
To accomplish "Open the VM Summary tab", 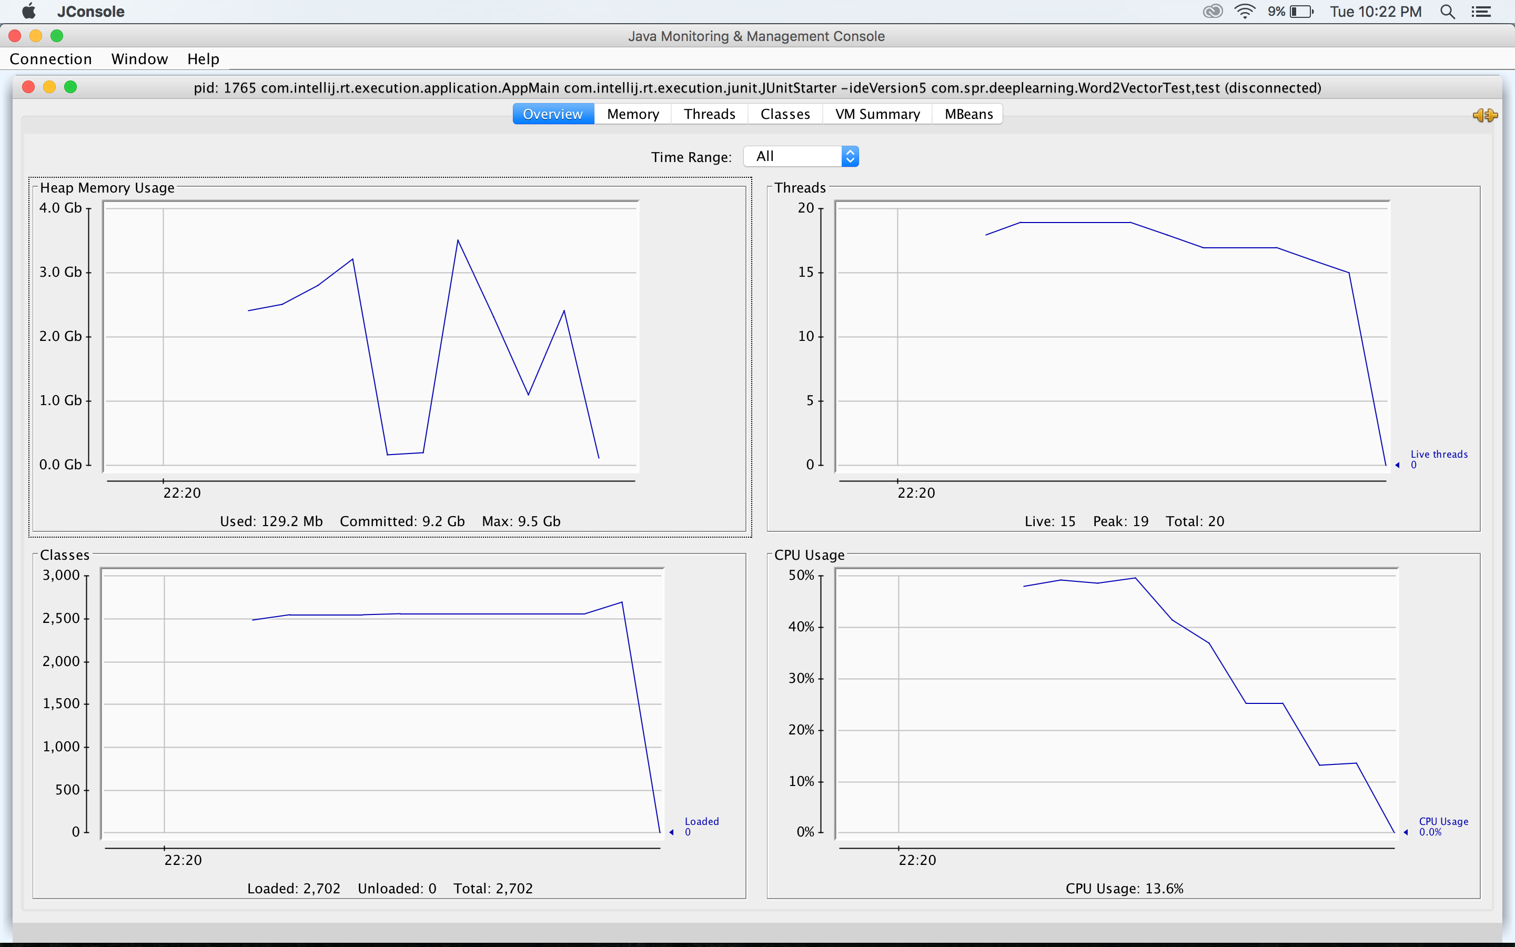I will pyautogui.click(x=877, y=114).
